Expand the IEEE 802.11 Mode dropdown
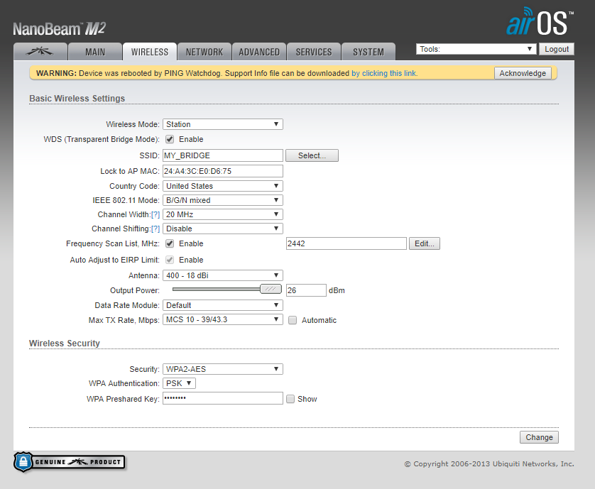 [x=223, y=200]
